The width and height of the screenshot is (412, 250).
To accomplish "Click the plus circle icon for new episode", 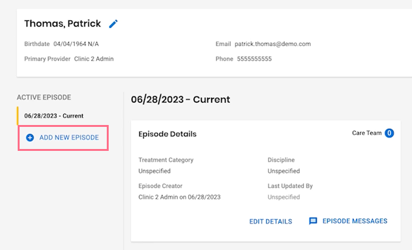I will click(30, 138).
